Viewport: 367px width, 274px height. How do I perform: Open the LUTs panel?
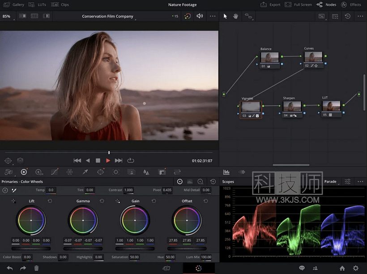[x=37, y=4]
